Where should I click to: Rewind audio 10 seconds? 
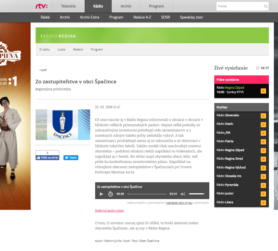click(x=110, y=194)
